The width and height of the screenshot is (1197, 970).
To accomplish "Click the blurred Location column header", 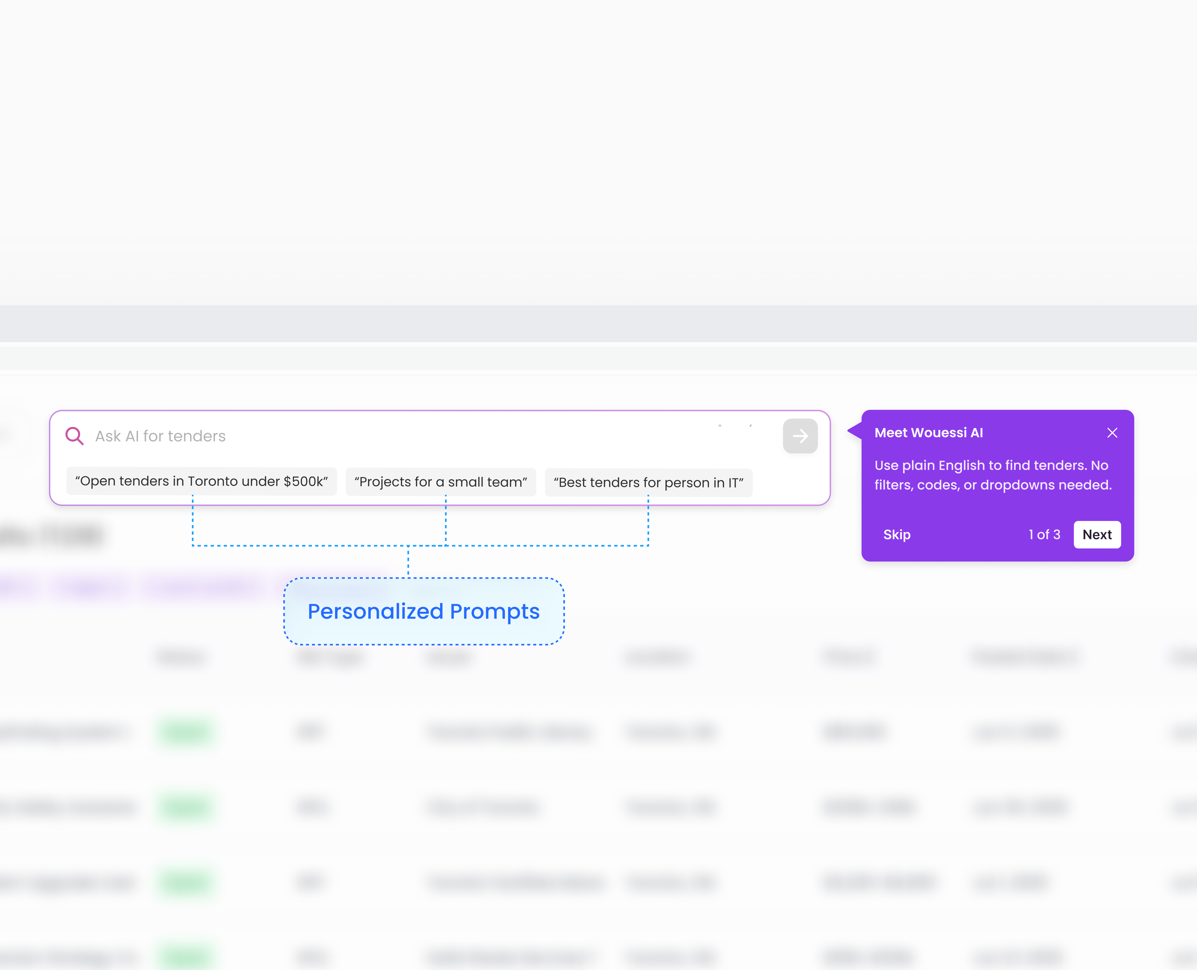I will click(657, 657).
